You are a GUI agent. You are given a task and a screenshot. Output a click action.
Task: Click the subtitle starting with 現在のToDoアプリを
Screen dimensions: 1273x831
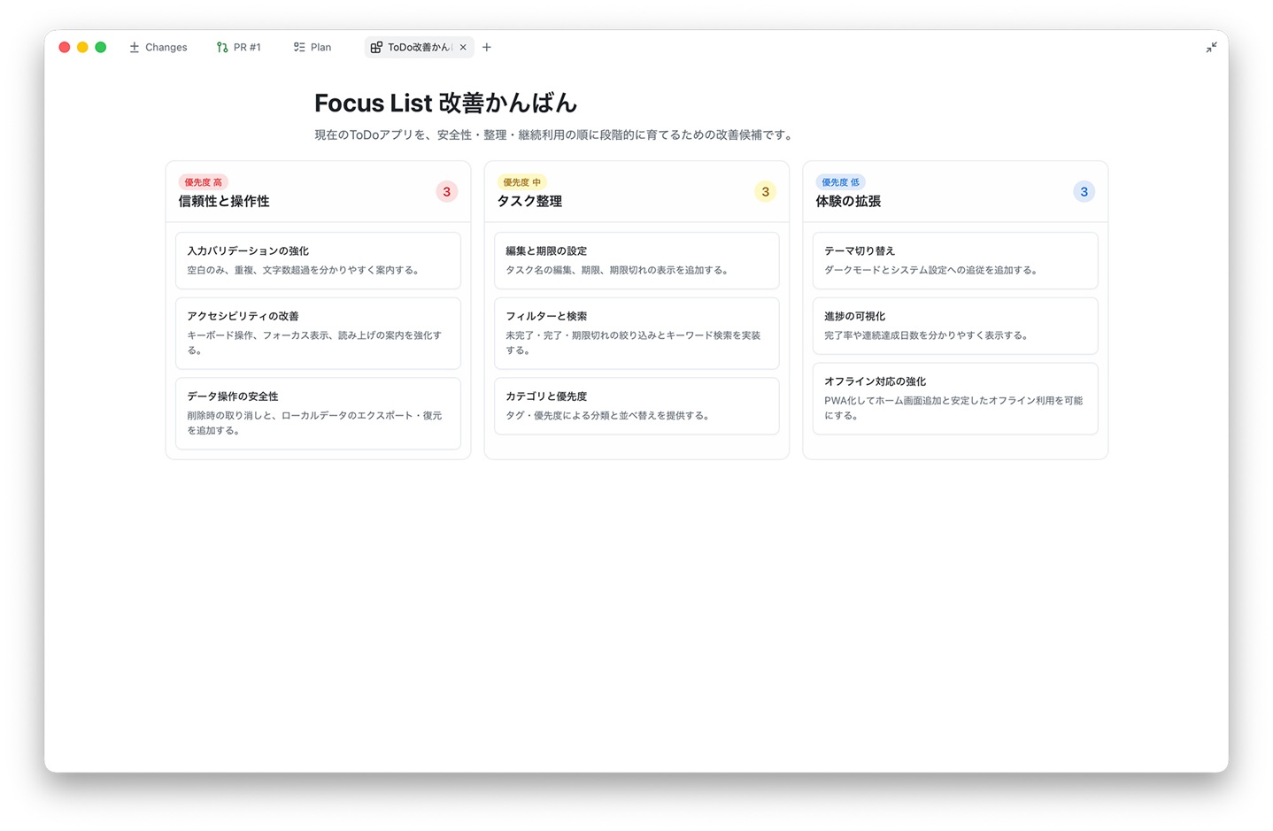pos(555,135)
